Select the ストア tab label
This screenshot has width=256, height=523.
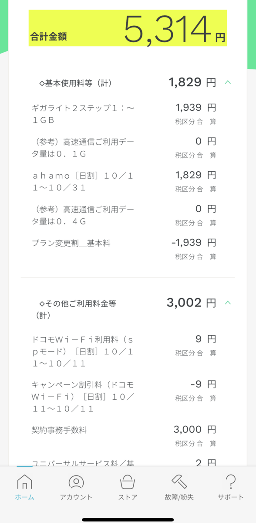(128, 497)
